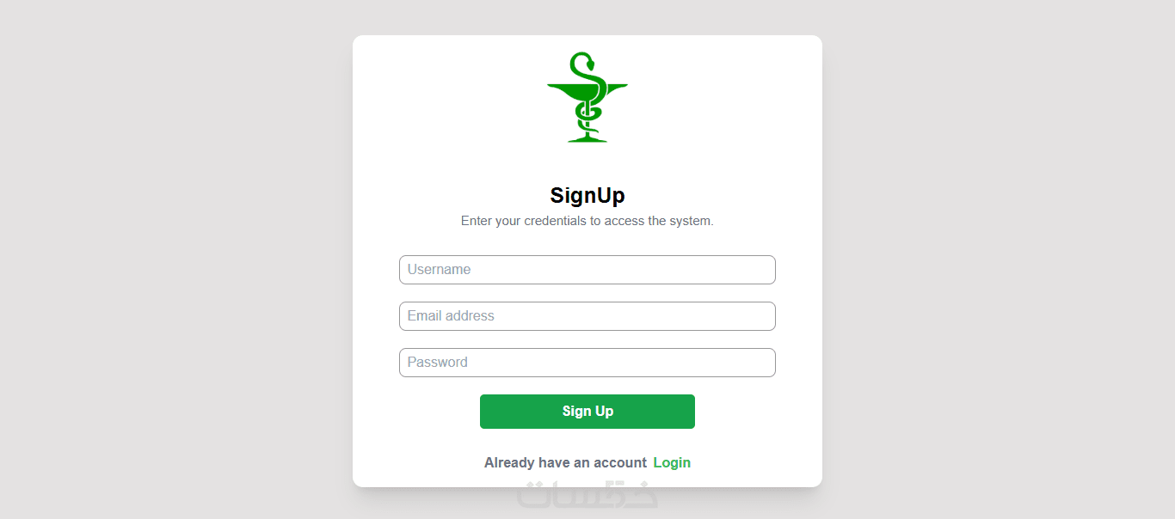Click the 'Sign Up' label on the green button
Screen dimensions: 1175x519
pos(587,412)
